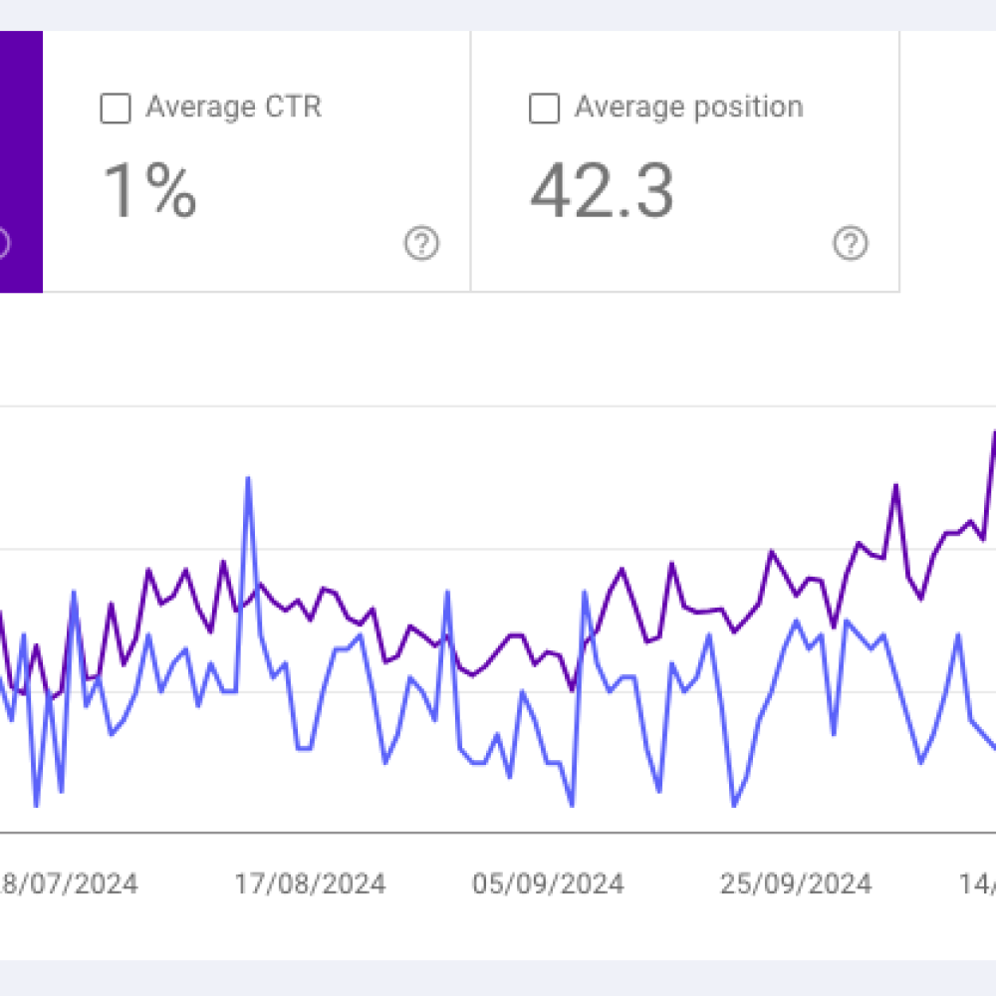The image size is (996, 996).
Task: Enable the Average CTR checkbox
Action: coord(115,107)
